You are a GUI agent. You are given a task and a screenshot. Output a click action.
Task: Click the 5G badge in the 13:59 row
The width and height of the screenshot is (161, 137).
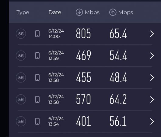pos(21,55)
